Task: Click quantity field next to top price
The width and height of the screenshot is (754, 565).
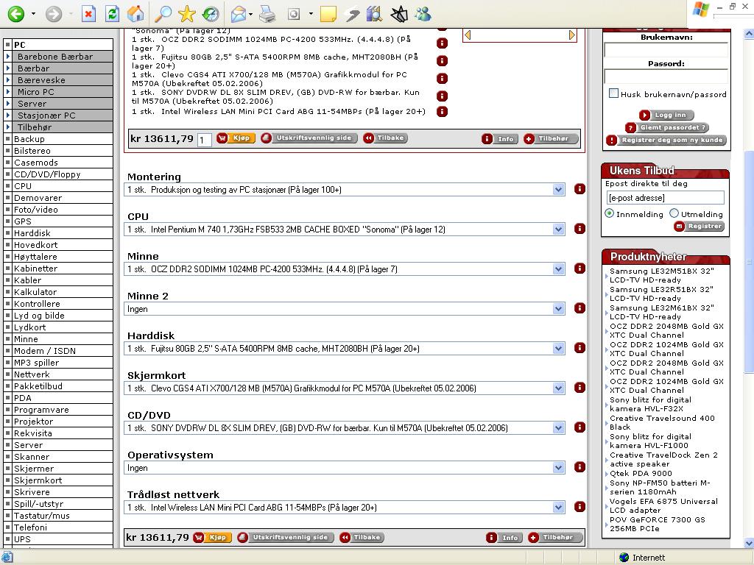Action: coord(205,140)
